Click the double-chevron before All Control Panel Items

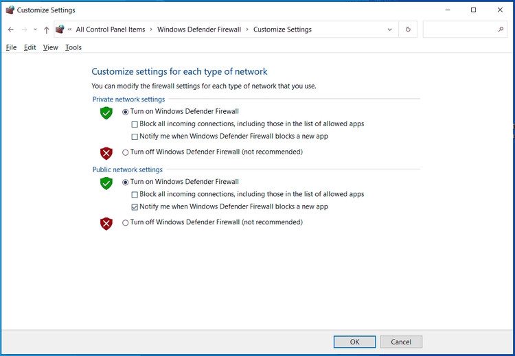69,29
